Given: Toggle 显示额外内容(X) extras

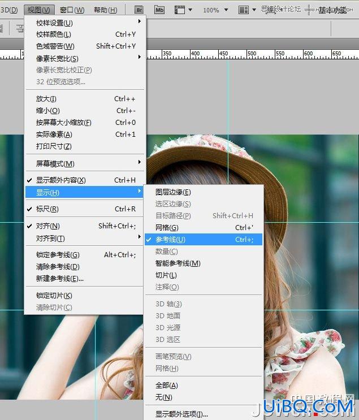Looking at the screenshot, I should pos(85,180).
